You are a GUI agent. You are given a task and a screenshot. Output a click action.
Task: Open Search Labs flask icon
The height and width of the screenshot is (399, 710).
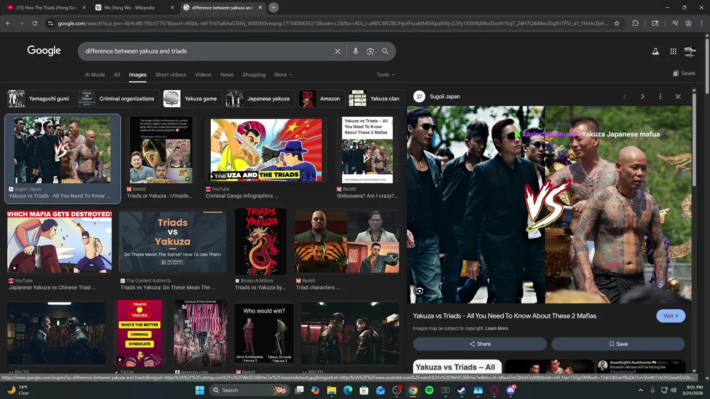655,51
